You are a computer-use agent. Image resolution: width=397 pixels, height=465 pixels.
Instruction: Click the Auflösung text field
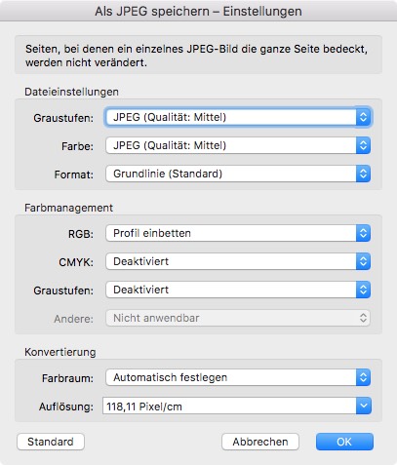pyautogui.click(x=229, y=407)
